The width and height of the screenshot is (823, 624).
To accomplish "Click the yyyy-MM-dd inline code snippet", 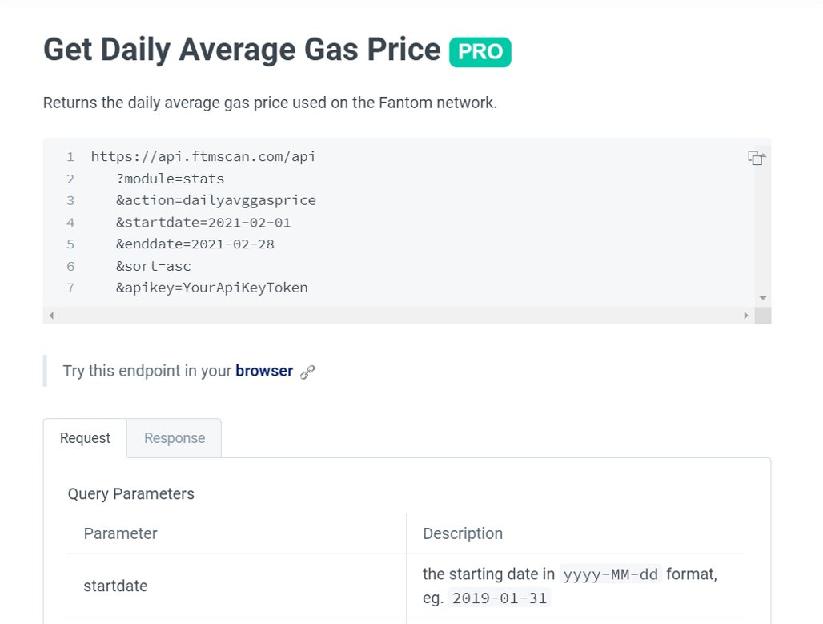I will [x=610, y=575].
